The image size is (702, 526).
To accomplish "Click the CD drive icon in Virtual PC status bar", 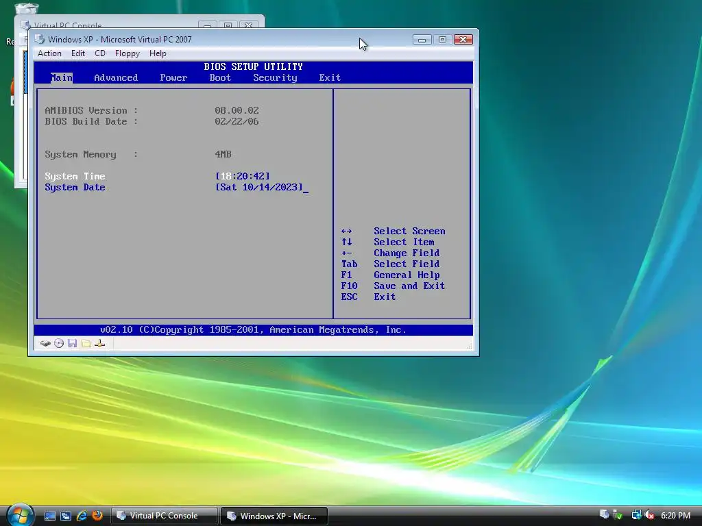I will 59,344.
